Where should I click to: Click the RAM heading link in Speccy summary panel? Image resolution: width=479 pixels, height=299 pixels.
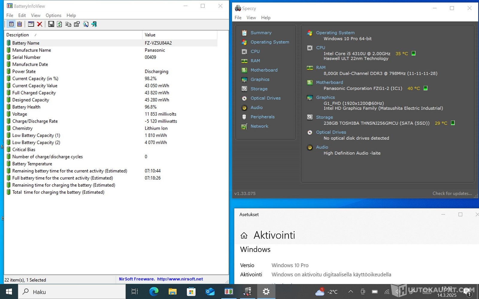coord(321,68)
